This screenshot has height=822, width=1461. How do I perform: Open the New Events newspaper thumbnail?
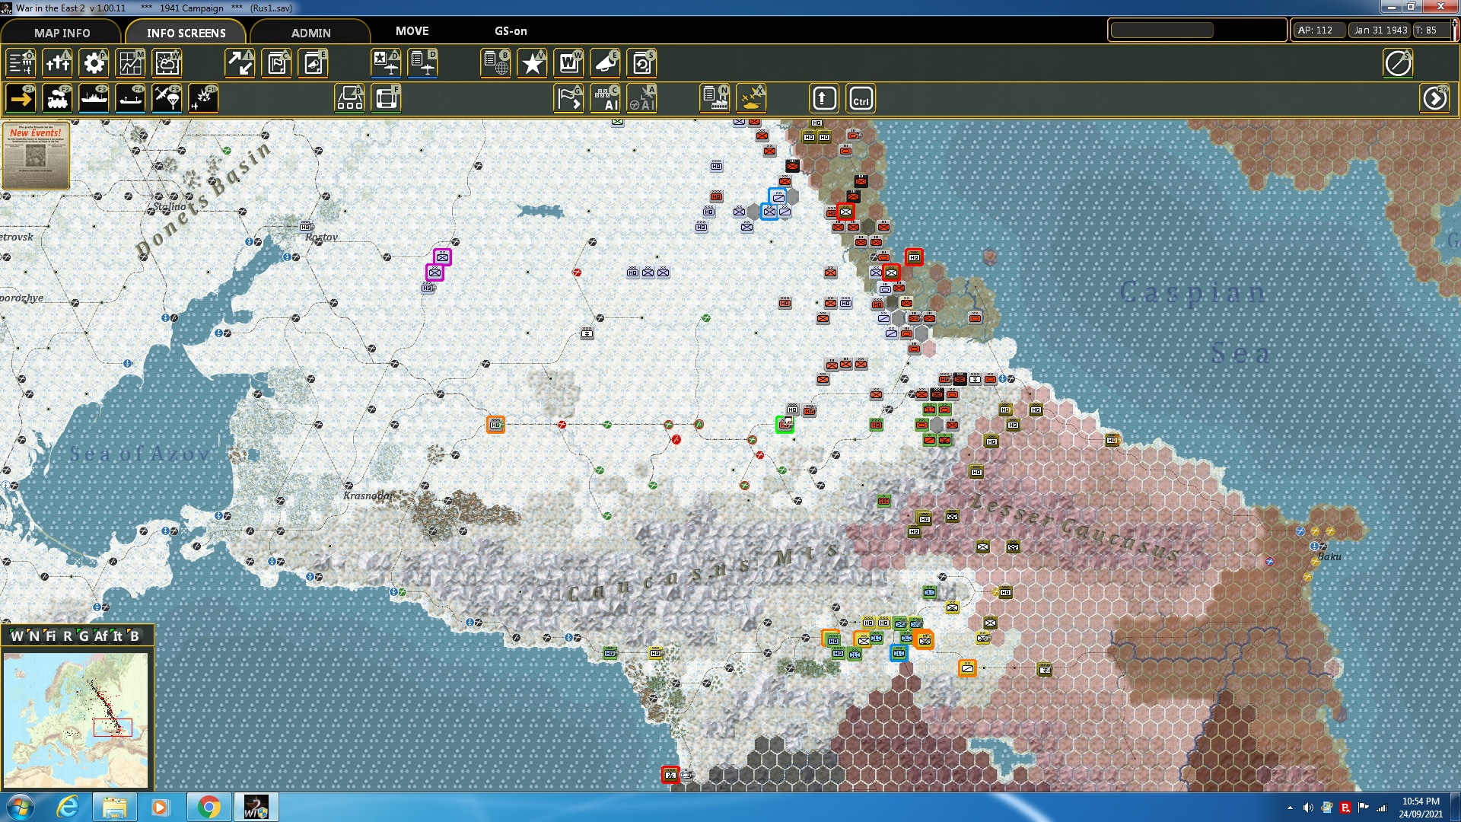pos(35,155)
